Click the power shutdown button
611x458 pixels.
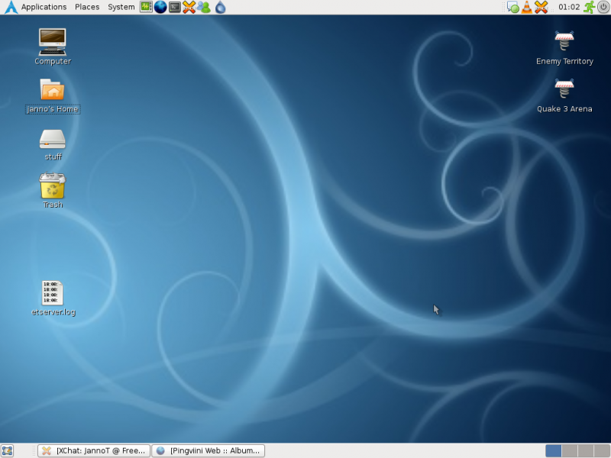coord(603,7)
